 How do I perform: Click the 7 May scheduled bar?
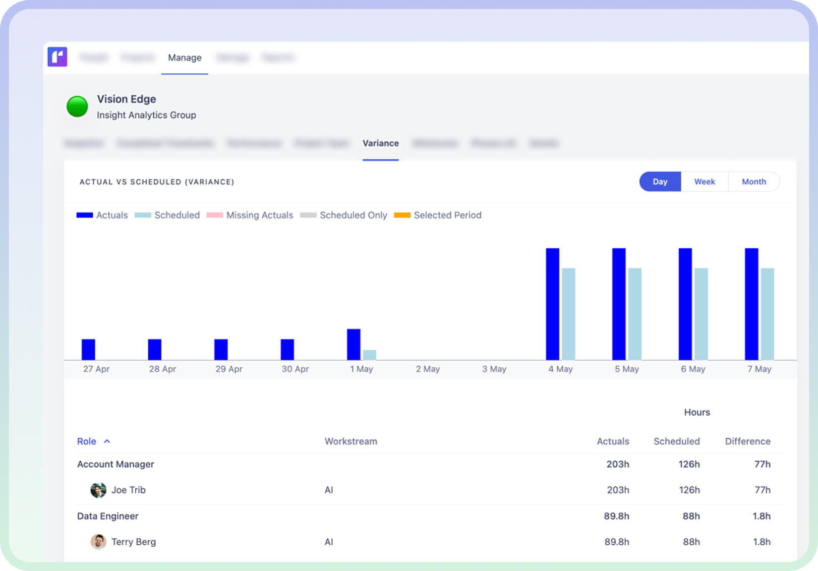(767, 314)
